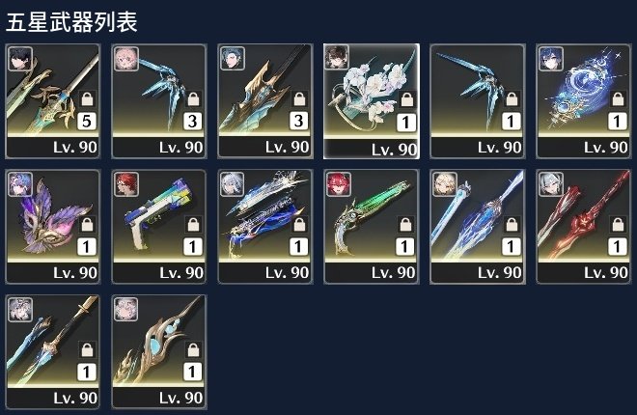Image resolution: width=637 pixels, height=415 pixels.
Task: Select the green glowing pistol weapon
Action: (x=372, y=227)
